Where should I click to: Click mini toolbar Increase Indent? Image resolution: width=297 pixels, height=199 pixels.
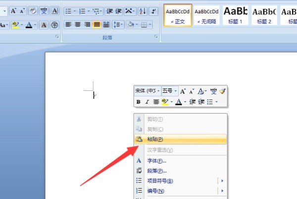(x=201, y=102)
